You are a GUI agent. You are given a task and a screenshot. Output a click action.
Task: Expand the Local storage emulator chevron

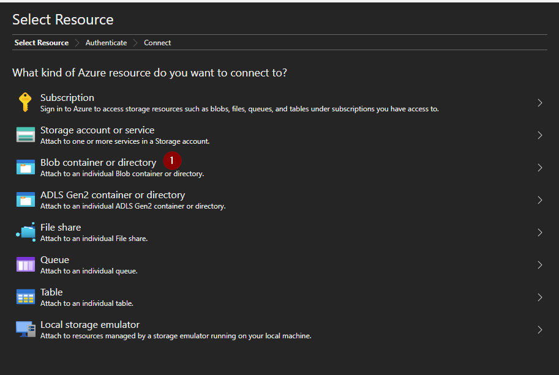point(539,330)
